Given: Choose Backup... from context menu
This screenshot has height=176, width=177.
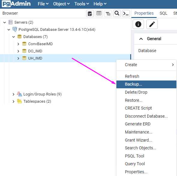Looking at the screenshot, I should click(x=146, y=84).
